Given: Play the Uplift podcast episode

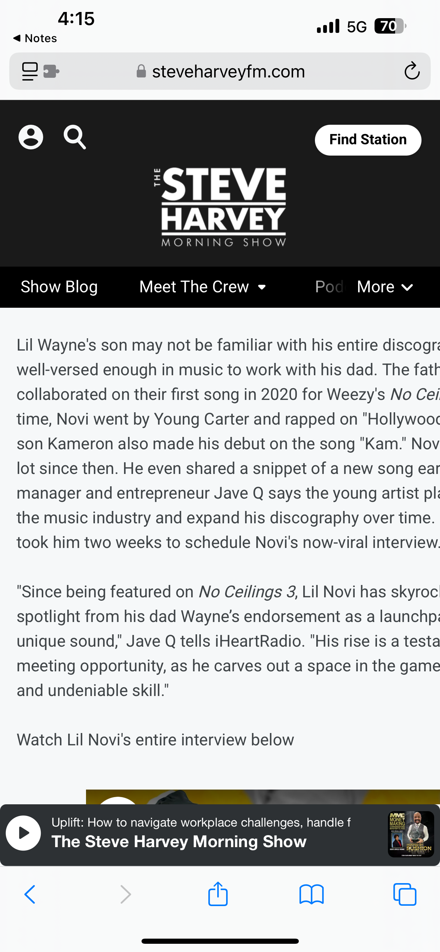Looking at the screenshot, I should point(23,833).
